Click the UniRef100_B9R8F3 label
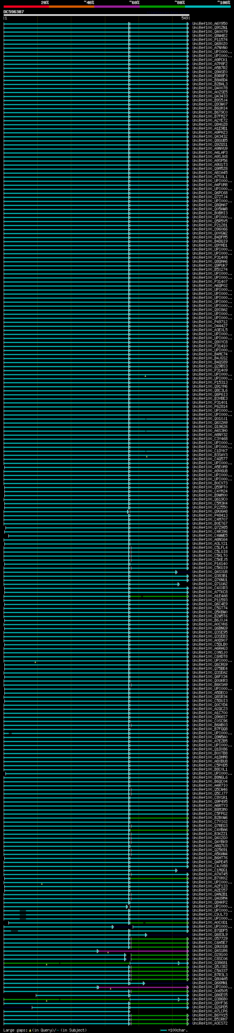 click(210, 76)
